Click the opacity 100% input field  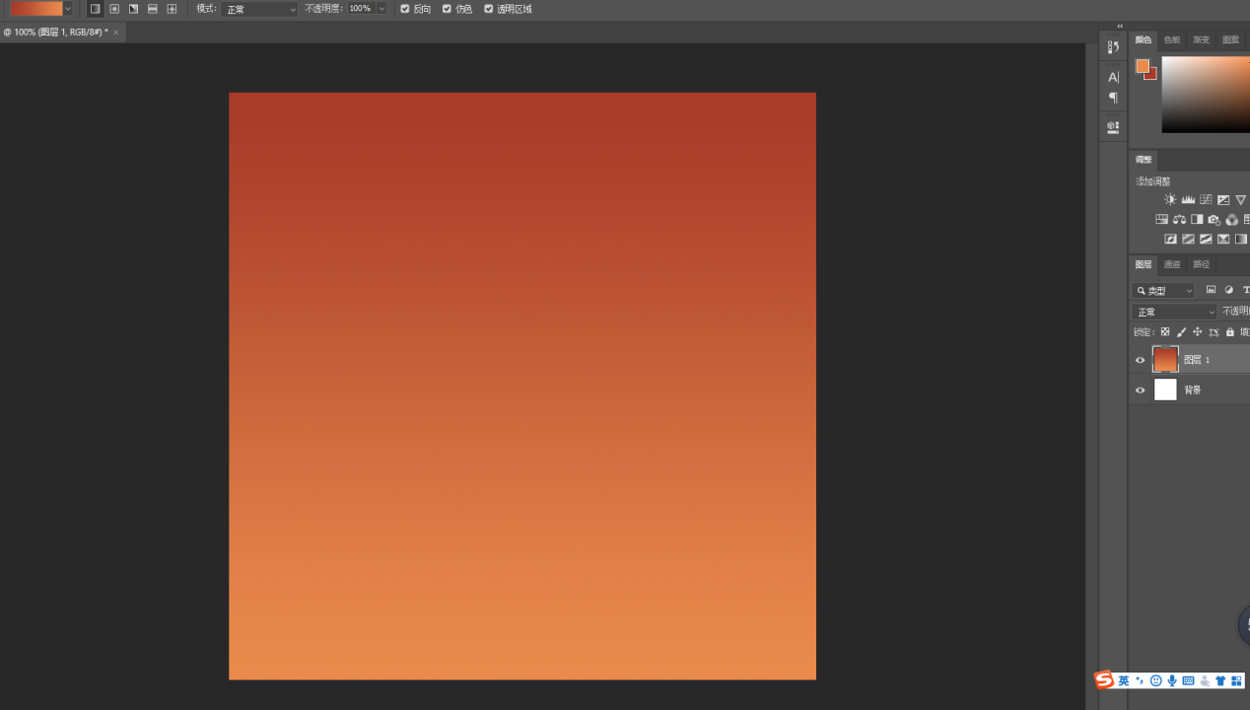361,9
